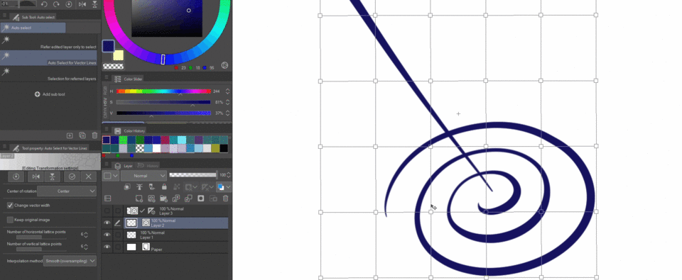
Task: Delete layer using the trash icon
Action: (x=225, y=198)
